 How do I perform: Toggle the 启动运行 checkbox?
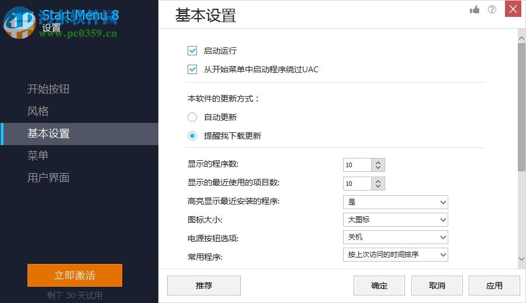pyautogui.click(x=192, y=51)
